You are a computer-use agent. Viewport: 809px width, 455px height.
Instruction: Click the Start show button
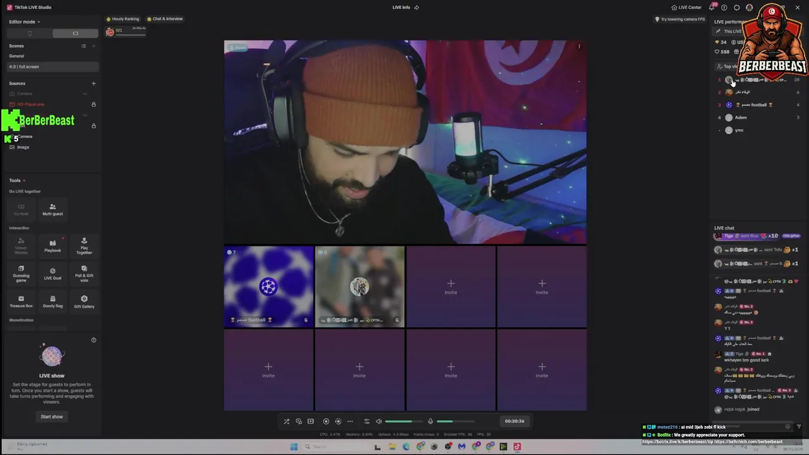tap(52, 416)
